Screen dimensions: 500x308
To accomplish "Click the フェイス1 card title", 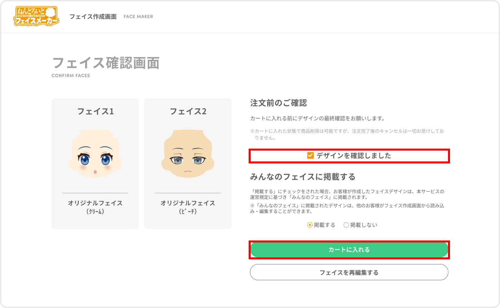I will pyautogui.click(x=95, y=111).
